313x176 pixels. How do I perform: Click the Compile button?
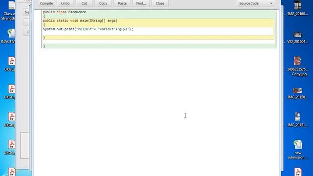click(x=46, y=3)
